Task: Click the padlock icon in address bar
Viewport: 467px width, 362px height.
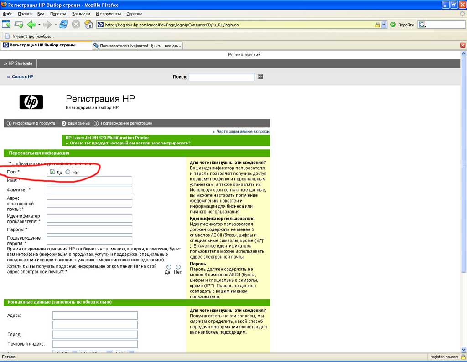Action: (378, 25)
